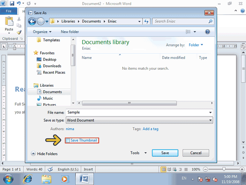The height and width of the screenshot is (185, 246).
Task: Click the Web Layout view icon in status bar
Action: click(175, 170)
